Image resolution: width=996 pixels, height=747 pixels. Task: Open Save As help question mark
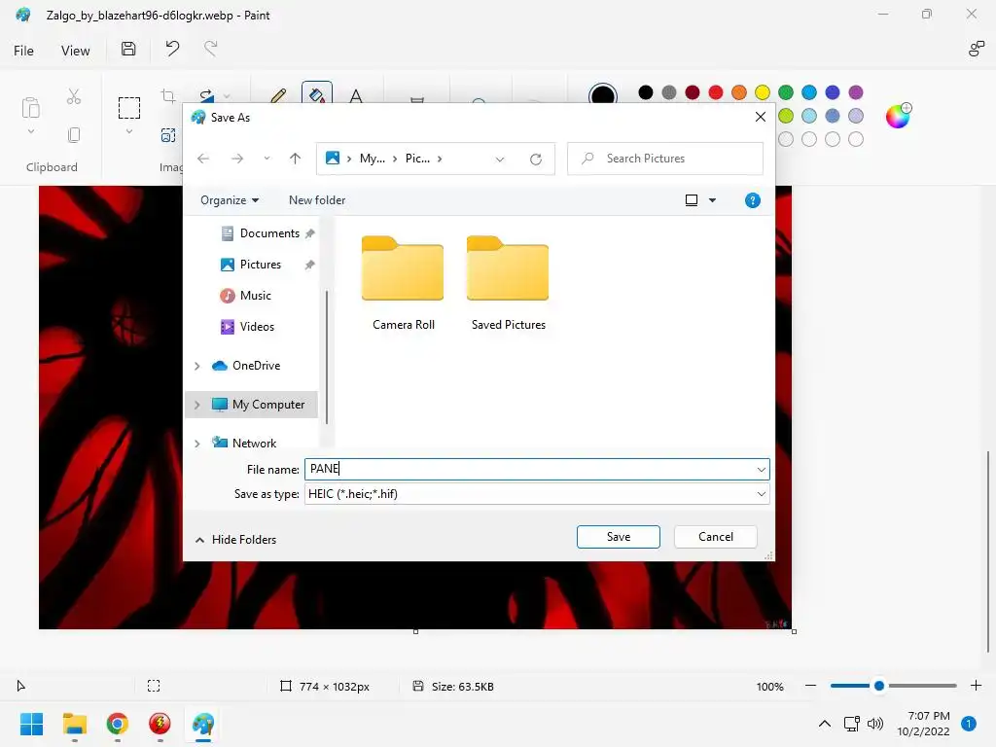[753, 200]
